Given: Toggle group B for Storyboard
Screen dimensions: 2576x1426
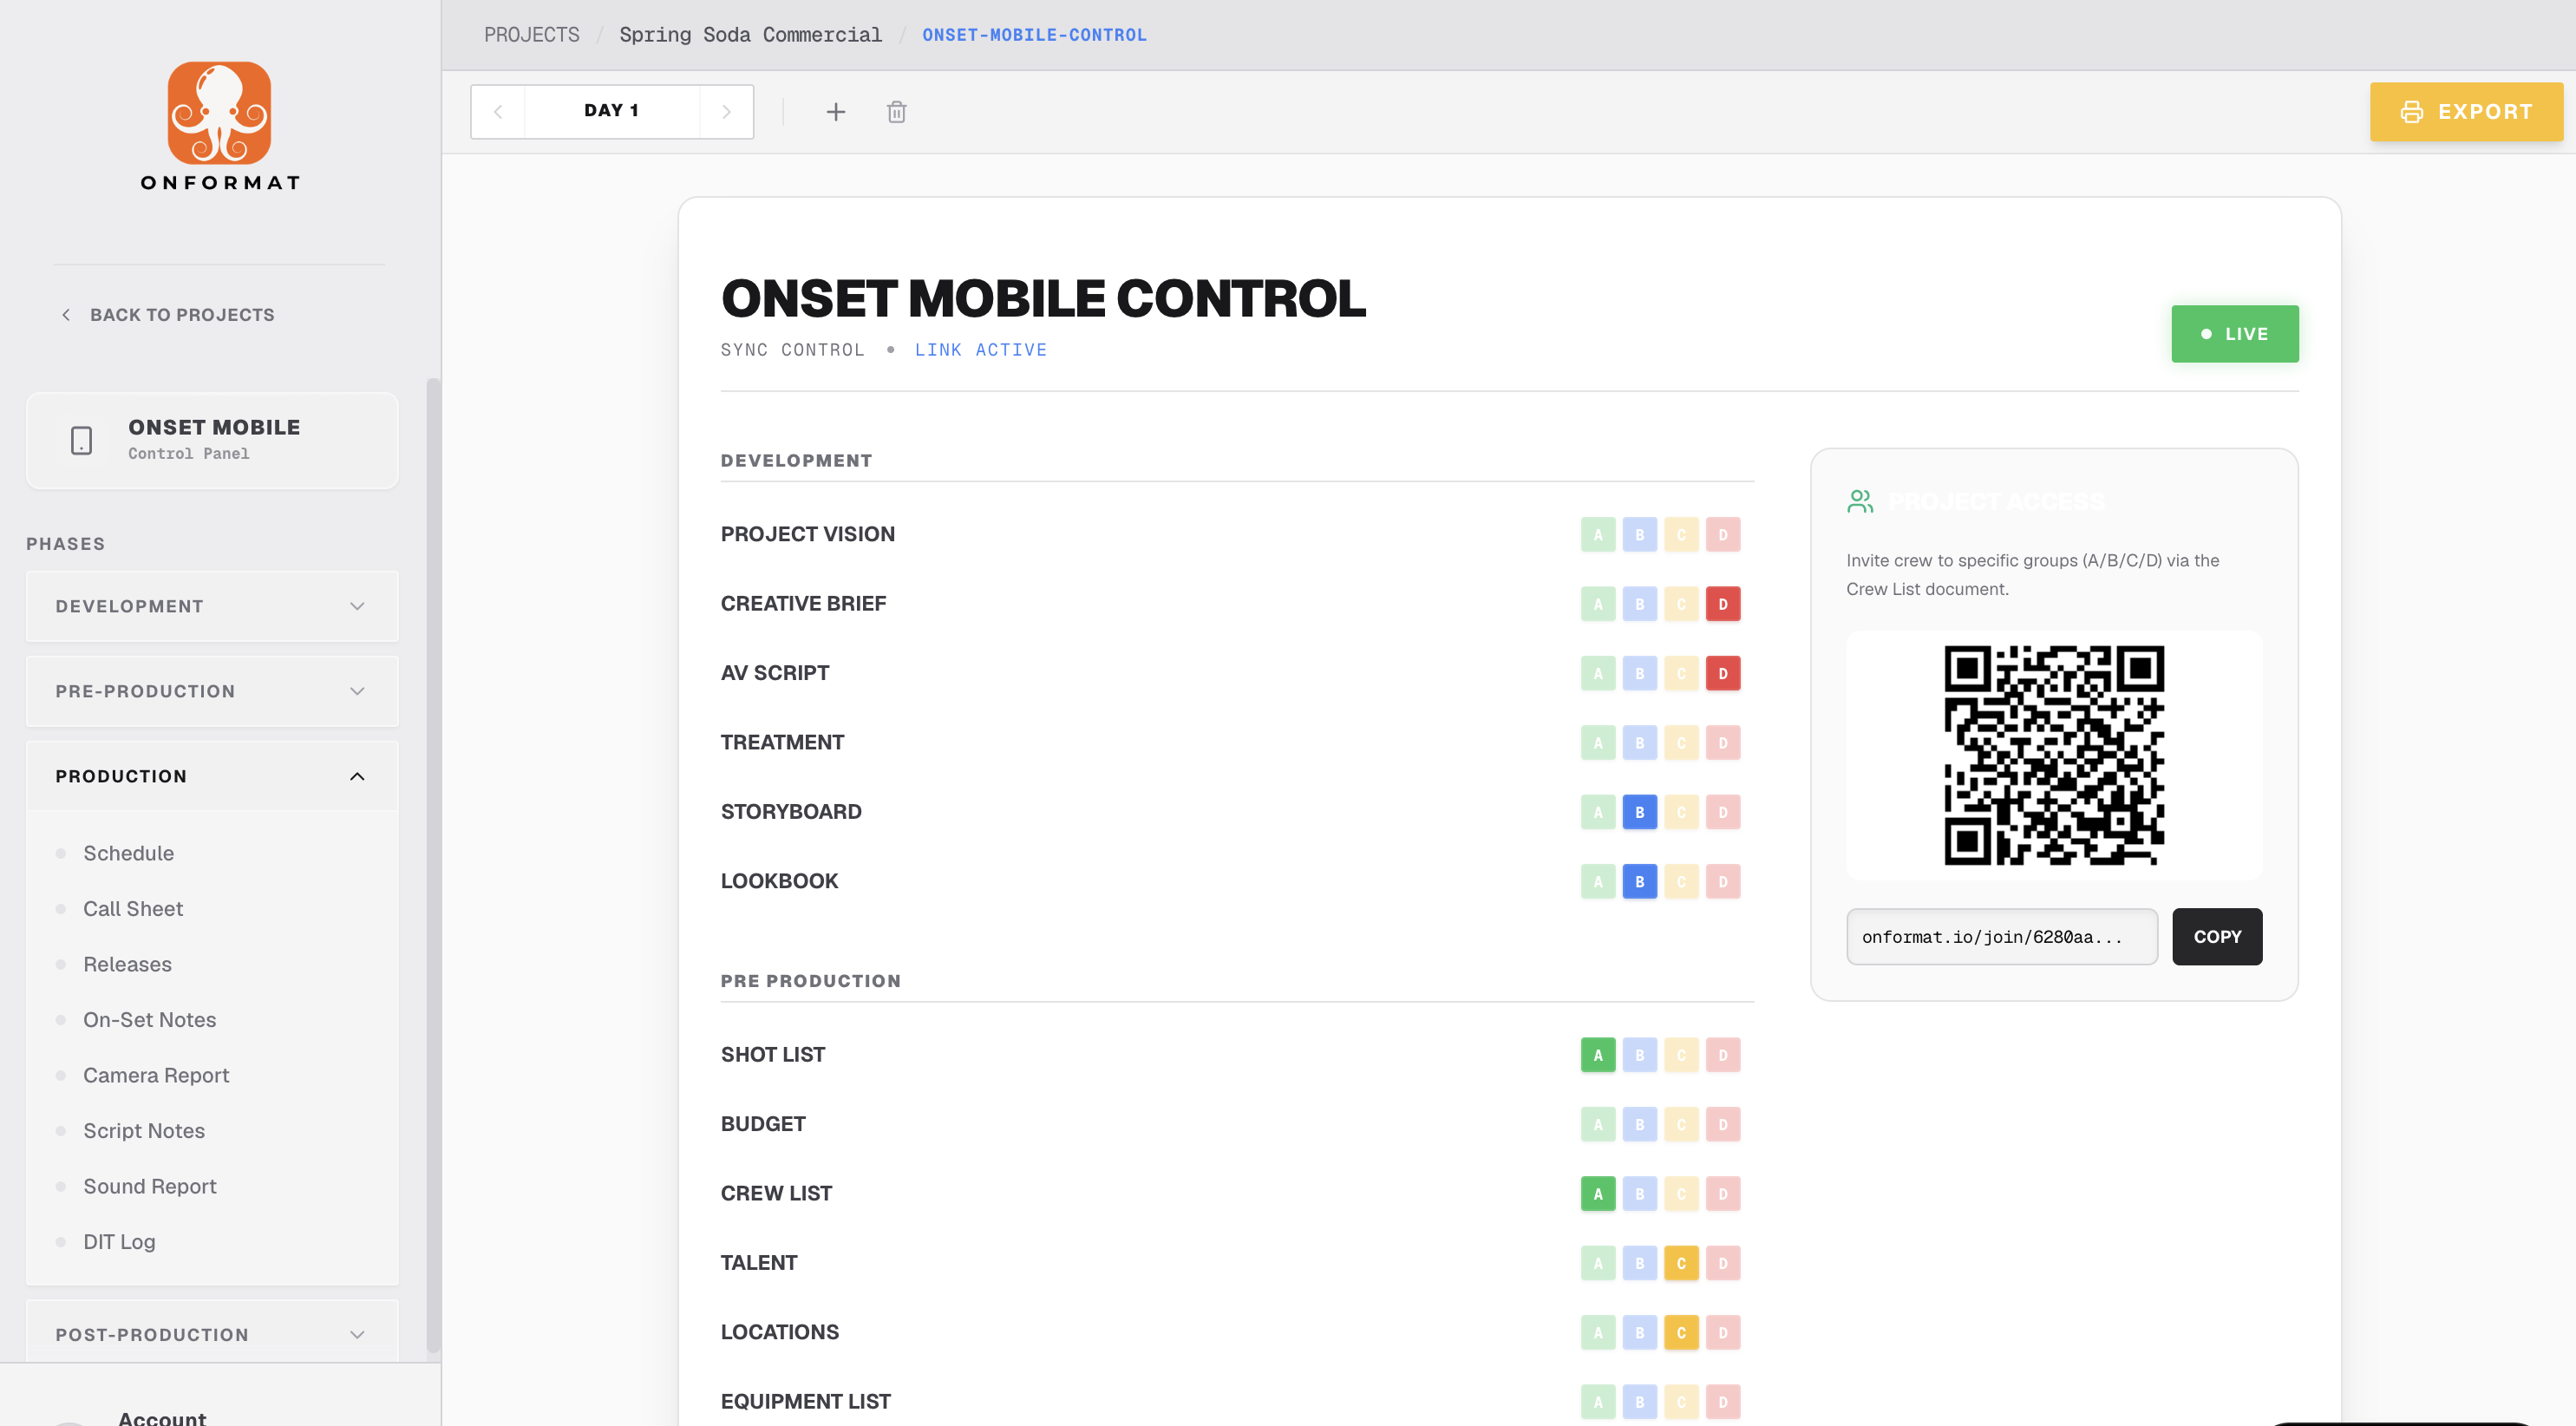Looking at the screenshot, I should tap(1639, 812).
